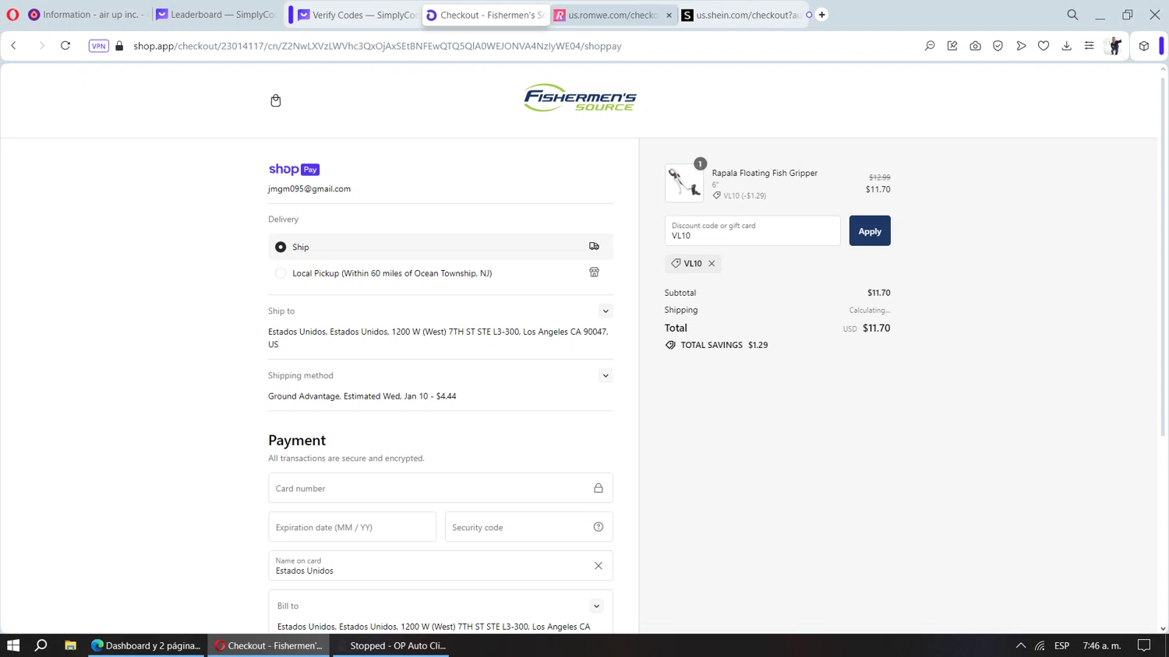Click the Expiration date field
The height and width of the screenshot is (657, 1169).
(352, 527)
